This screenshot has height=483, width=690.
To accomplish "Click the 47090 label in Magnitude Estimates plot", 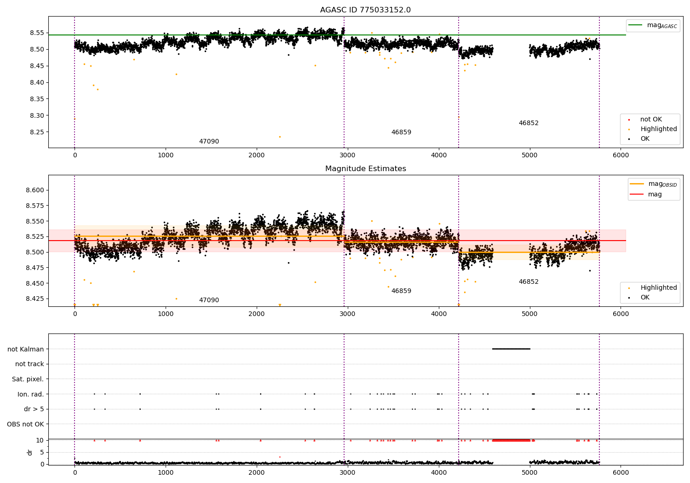I will 209,300.
